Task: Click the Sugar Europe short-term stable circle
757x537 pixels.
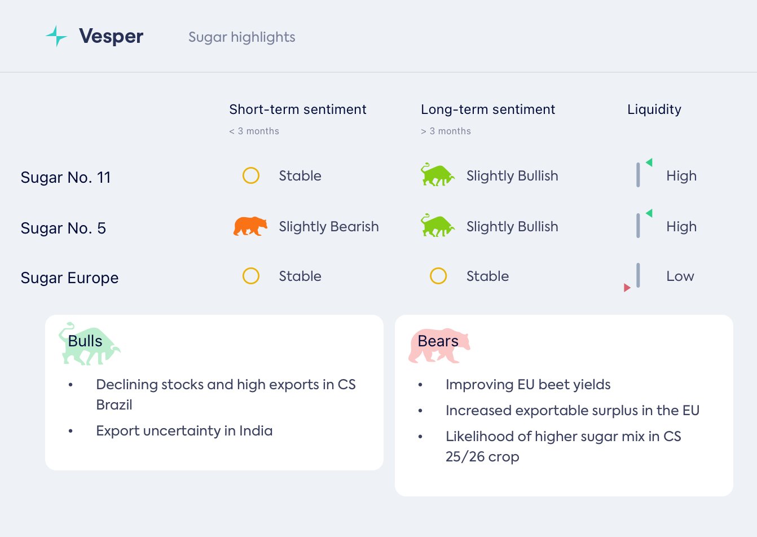Action: click(251, 276)
